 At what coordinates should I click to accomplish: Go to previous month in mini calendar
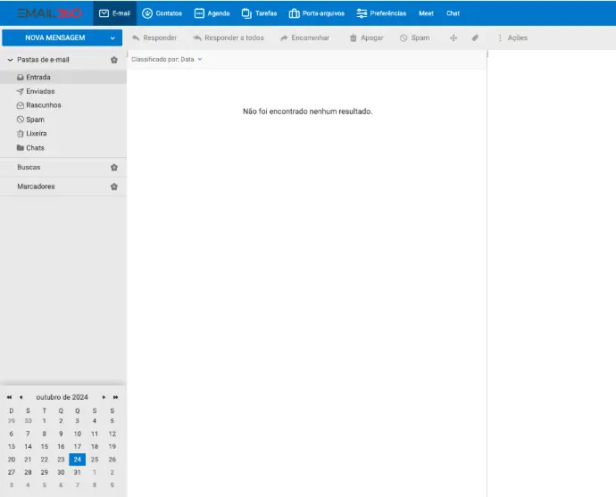(21, 397)
